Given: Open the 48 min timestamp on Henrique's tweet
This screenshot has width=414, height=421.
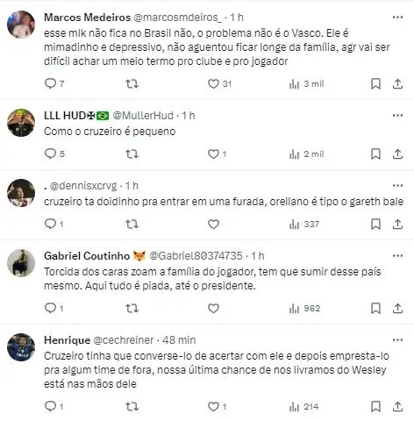Looking at the screenshot, I should pyautogui.click(x=179, y=340).
